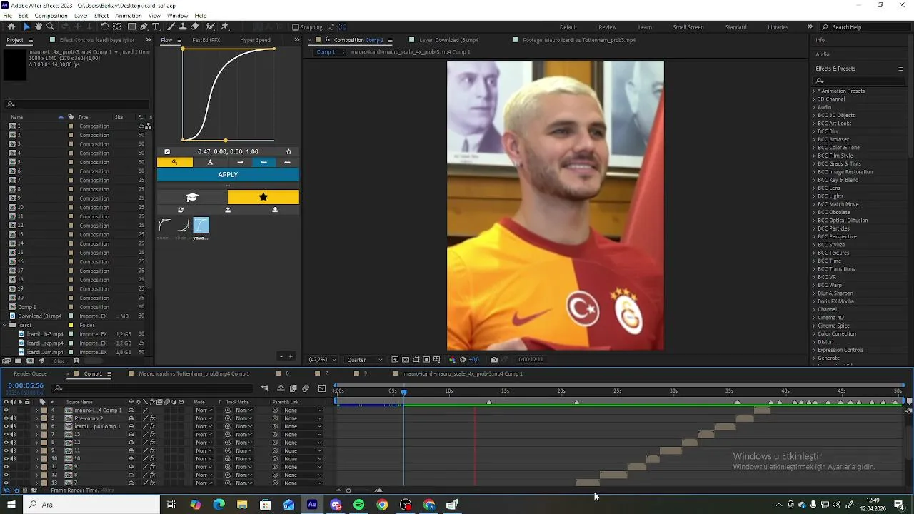Click the Flow left arrow ease button

coord(287,162)
